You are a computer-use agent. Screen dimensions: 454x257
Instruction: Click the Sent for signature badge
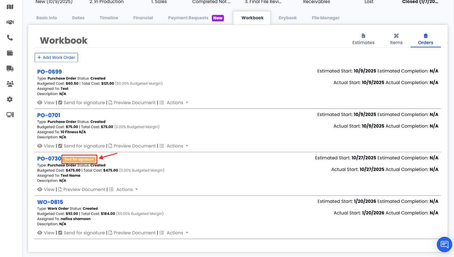[x=79, y=159]
